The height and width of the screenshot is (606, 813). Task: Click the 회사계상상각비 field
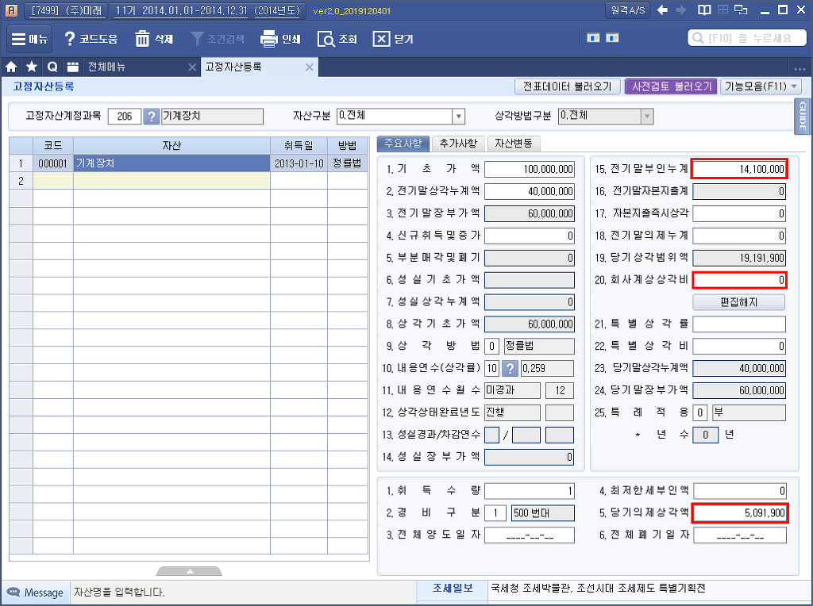tap(739, 280)
